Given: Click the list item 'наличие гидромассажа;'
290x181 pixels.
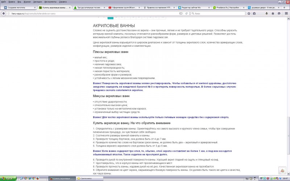Looking at the screenshot, I should pyautogui.click(x=107, y=64).
